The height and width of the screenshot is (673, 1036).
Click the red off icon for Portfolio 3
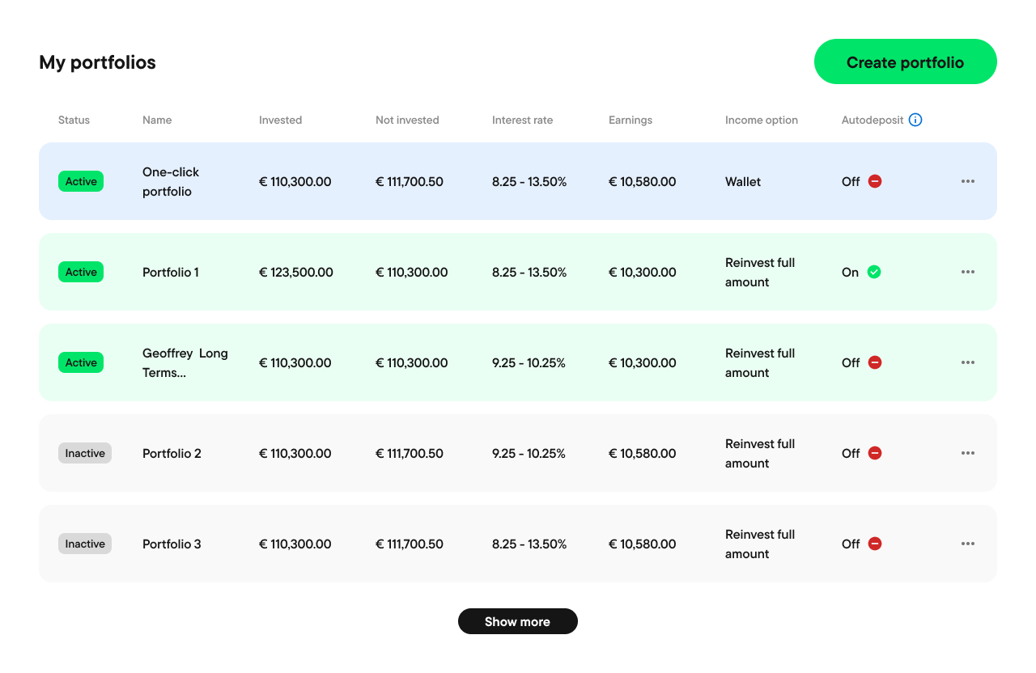pos(874,544)
